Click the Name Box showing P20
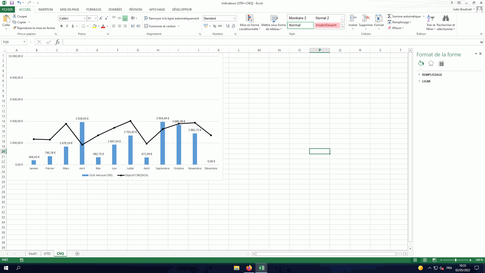Viewport: 485px width, 273px height. click(x=12, y=42)
